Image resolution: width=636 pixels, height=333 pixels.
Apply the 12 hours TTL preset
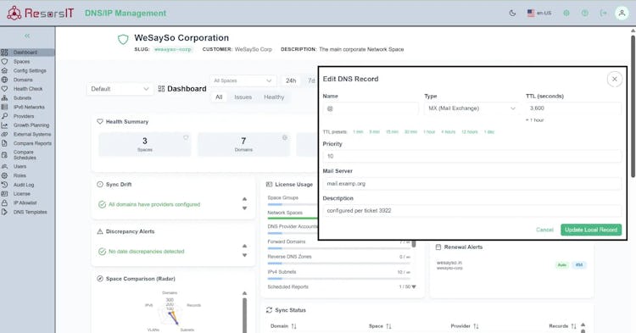[469, 132]
